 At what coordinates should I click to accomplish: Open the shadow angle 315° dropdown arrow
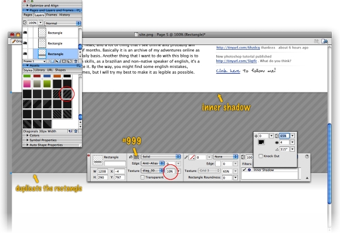pos(293,149)
